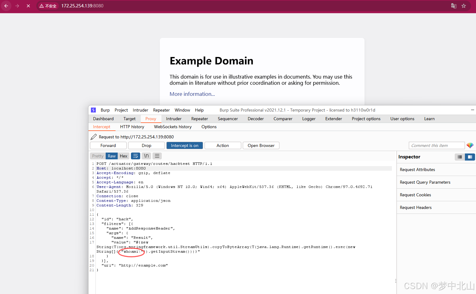Open the User options tab
The height and width of the screenshot is (294, 476).
click(x=402, y=119)
